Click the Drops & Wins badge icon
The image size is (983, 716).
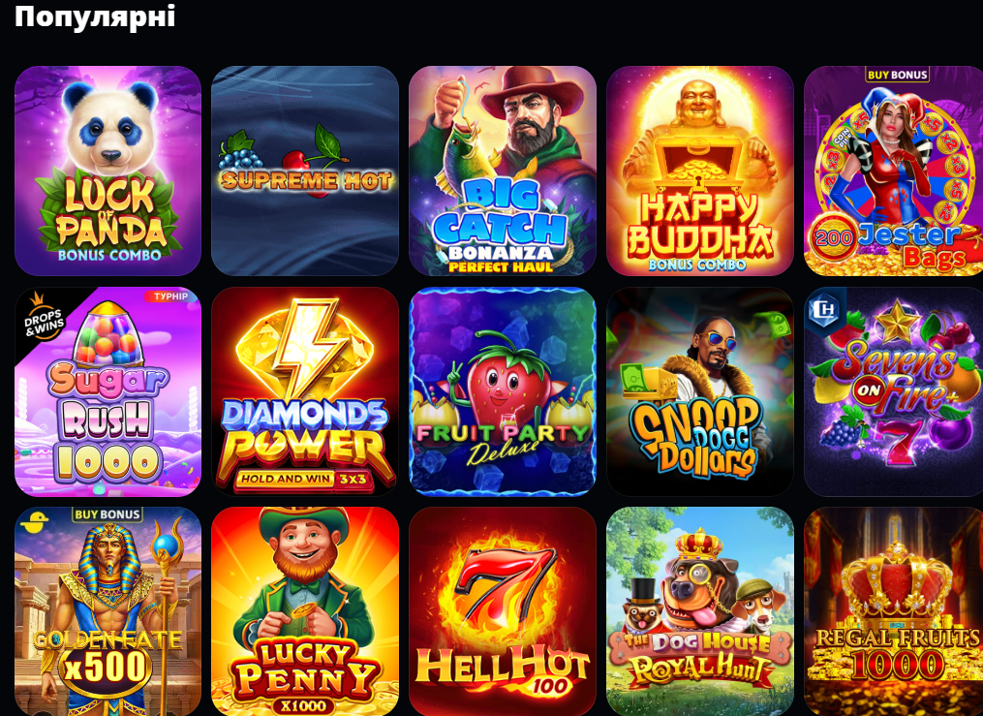click(44, 317)
